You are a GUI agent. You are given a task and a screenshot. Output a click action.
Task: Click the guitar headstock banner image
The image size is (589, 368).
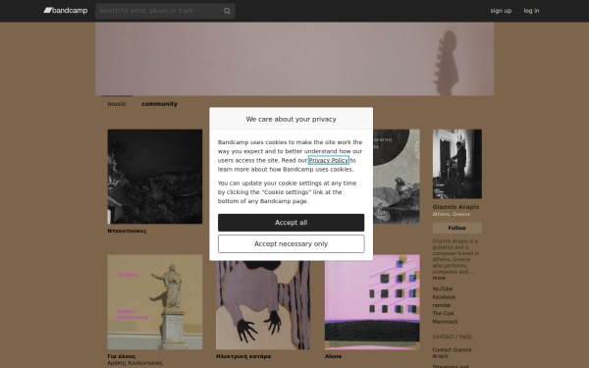tap(294, 59)
